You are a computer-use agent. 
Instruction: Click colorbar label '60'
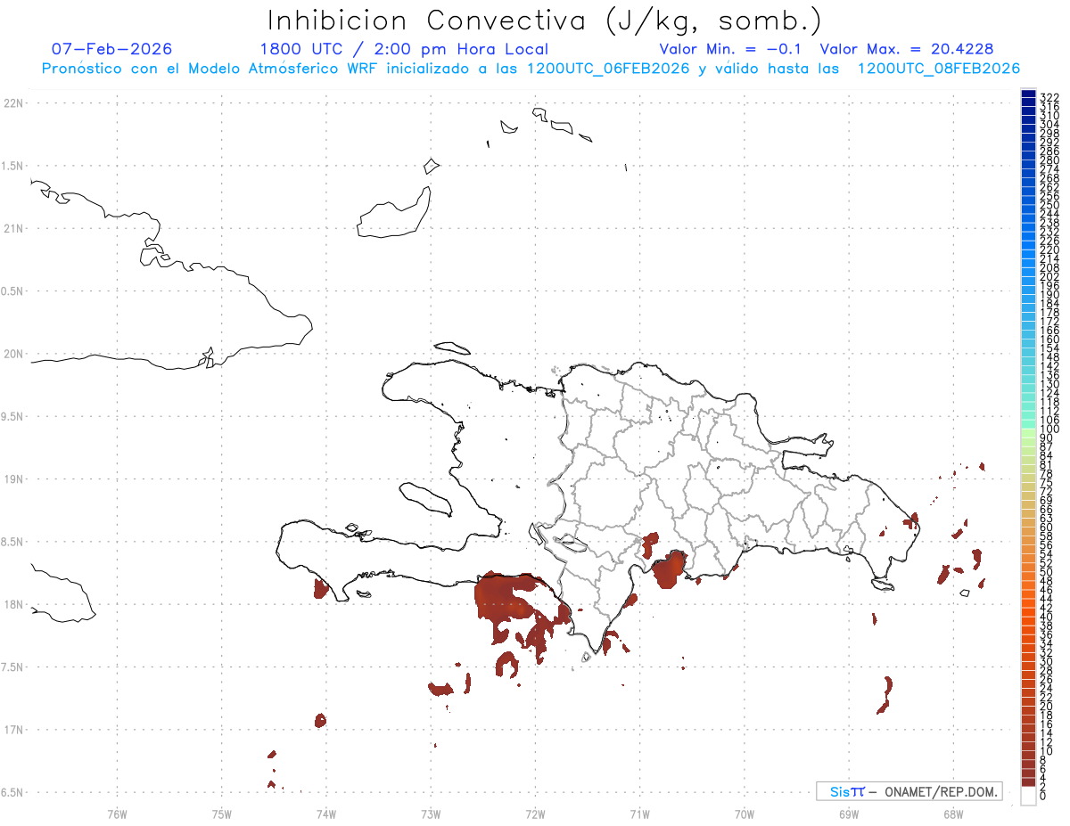[1046, 527]
